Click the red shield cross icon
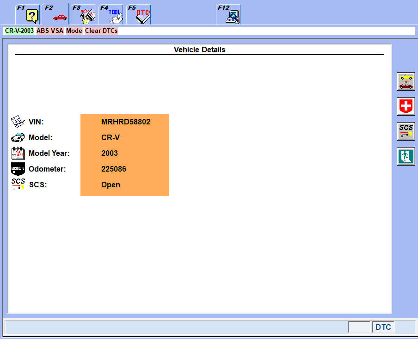Viewport: 418px width, 339px height. point(406,106)
